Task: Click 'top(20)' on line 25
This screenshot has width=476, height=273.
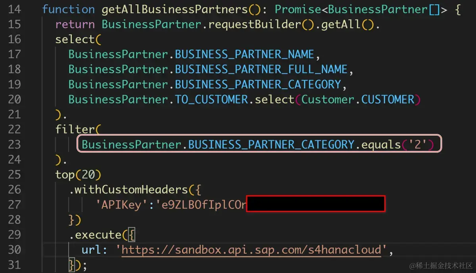Action: [x=78, y=175]
